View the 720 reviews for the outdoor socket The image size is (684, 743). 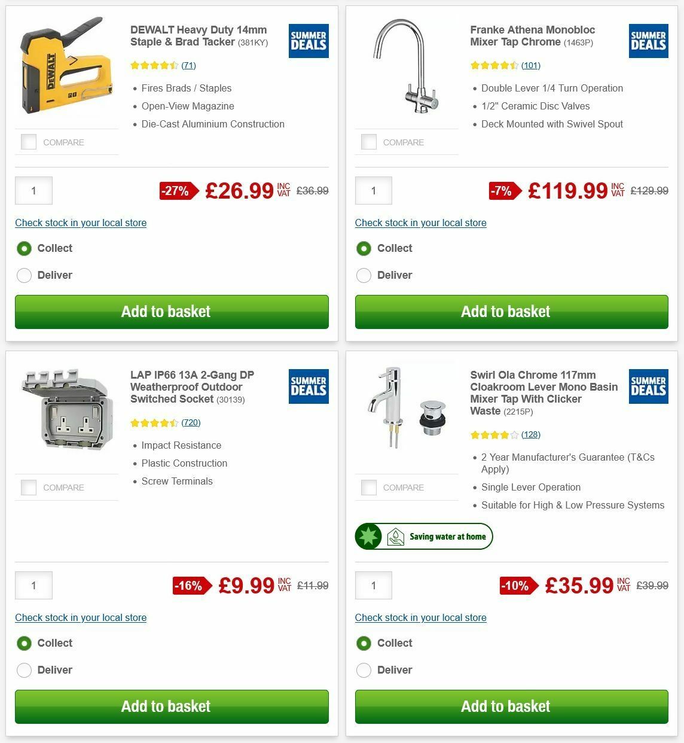coord(191,422)
